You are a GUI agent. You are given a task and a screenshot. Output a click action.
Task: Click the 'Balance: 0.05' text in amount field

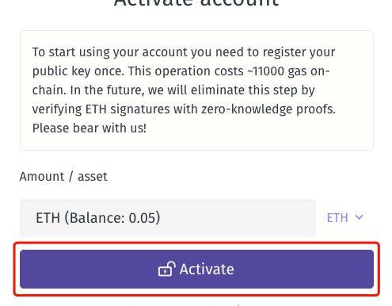[112, 218]
